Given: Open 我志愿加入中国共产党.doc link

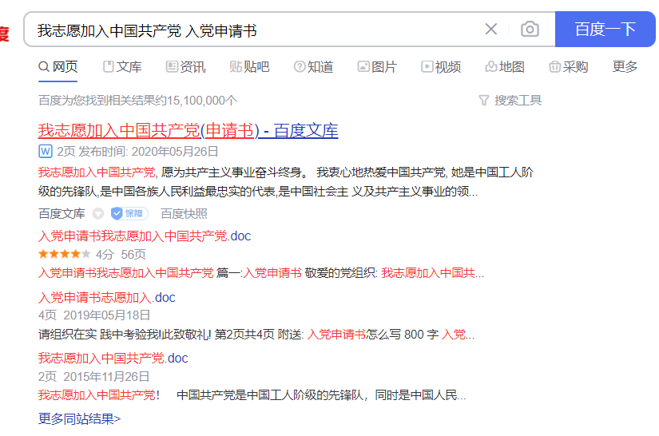Looking at the screenshot, I should tap(113, 359).
